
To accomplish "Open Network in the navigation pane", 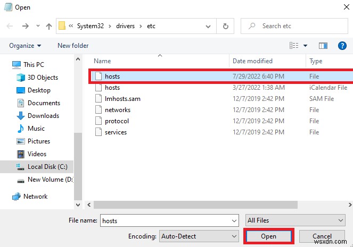I will 35,197.
